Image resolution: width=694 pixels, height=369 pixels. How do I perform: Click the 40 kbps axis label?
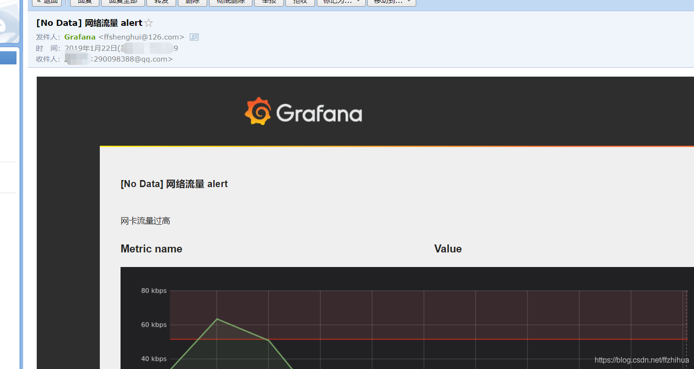click(x=154, y=359)
